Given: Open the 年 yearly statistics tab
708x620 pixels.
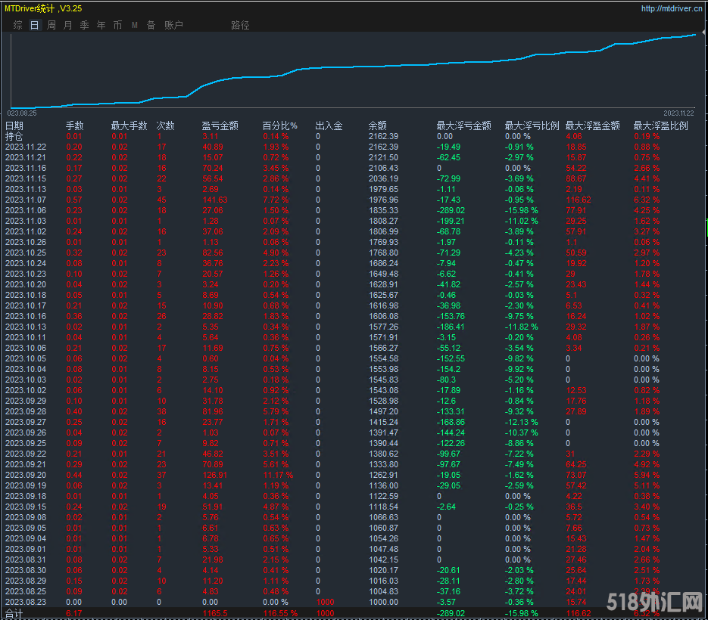Looking at the screenshot, I should click(x=101, y=25).
